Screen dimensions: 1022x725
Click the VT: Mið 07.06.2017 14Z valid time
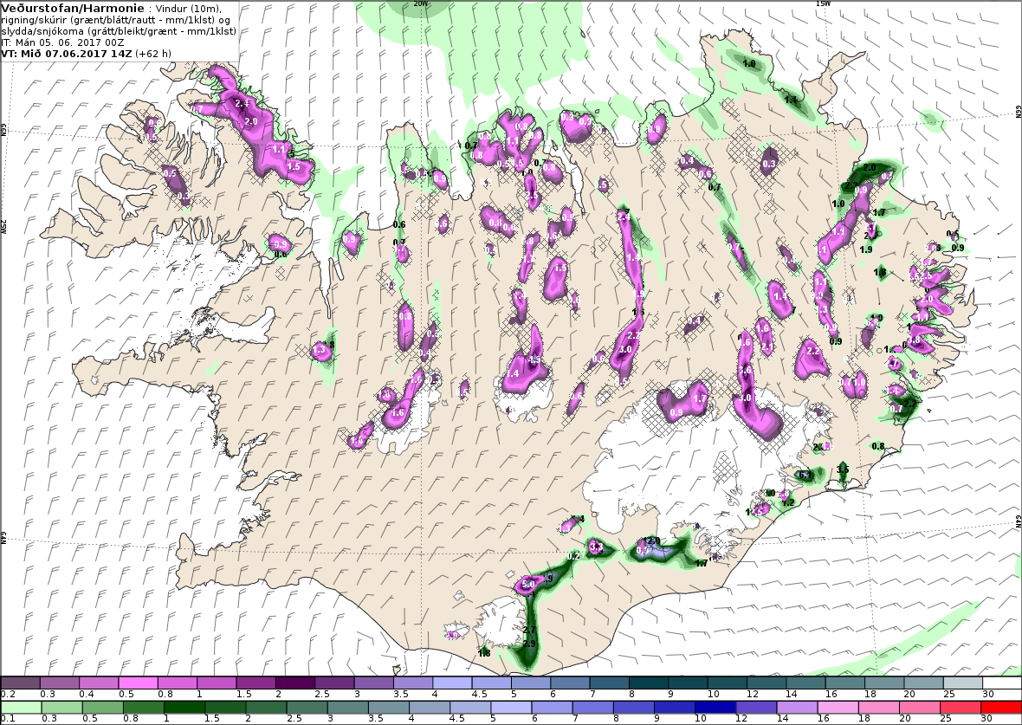(x=67, y=54)
